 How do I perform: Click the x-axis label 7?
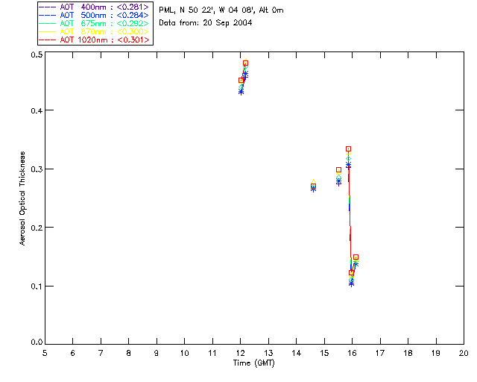click(101, 353)
